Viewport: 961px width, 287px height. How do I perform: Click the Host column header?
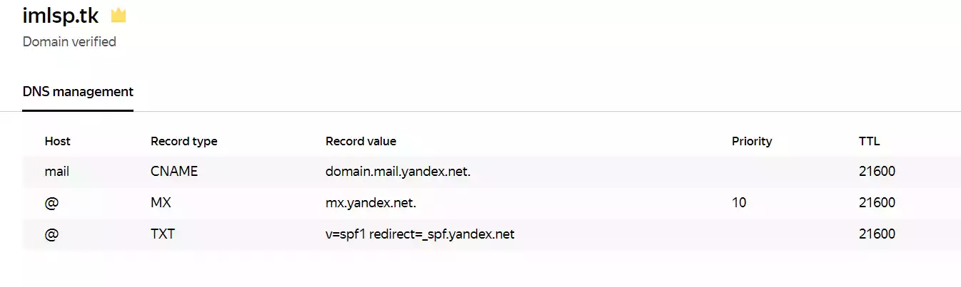pos(57,141)
